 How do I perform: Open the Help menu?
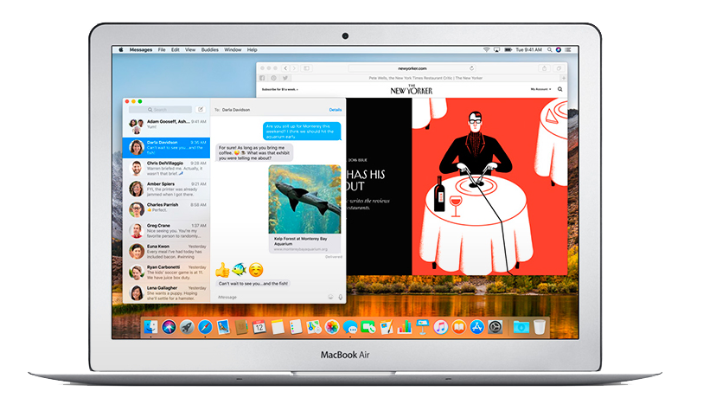[x=252, y=50]
